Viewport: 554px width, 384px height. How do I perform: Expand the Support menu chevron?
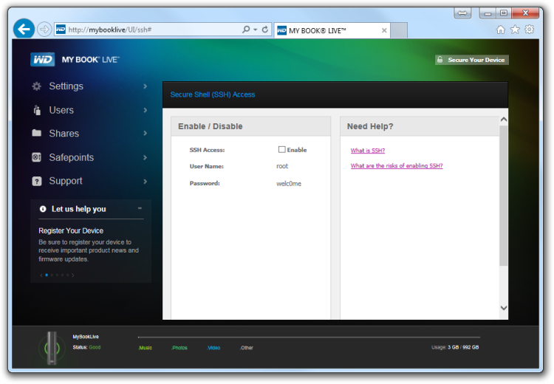pyautogui.click(x=145, y=181)
